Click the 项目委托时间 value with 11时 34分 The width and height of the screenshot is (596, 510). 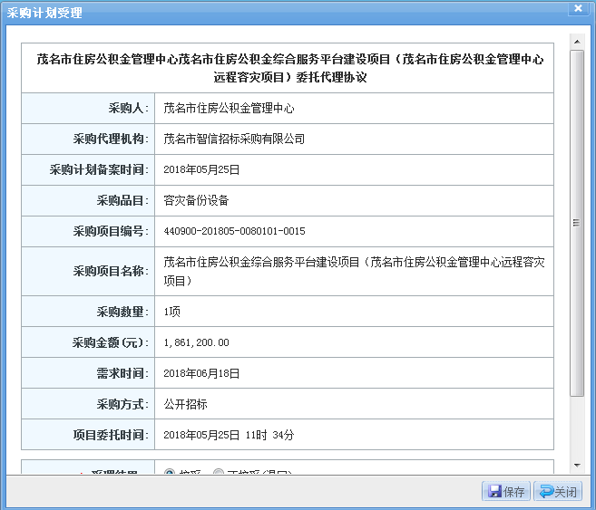pos(229,435)
